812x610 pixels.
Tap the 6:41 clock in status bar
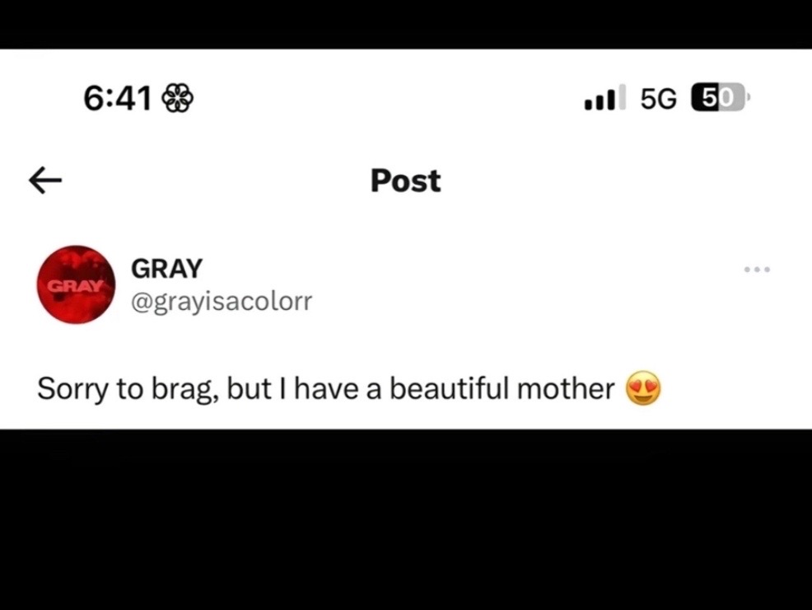point(118,99)
